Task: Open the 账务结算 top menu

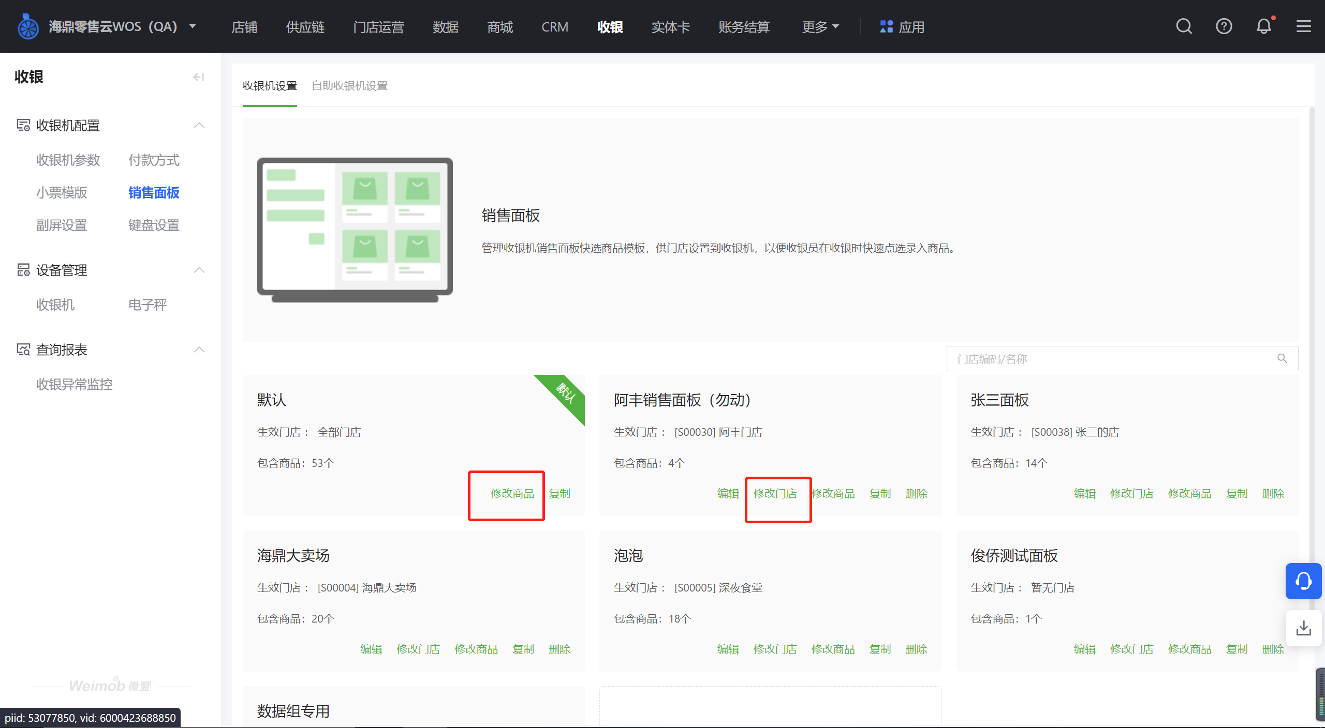Action: 744,27
